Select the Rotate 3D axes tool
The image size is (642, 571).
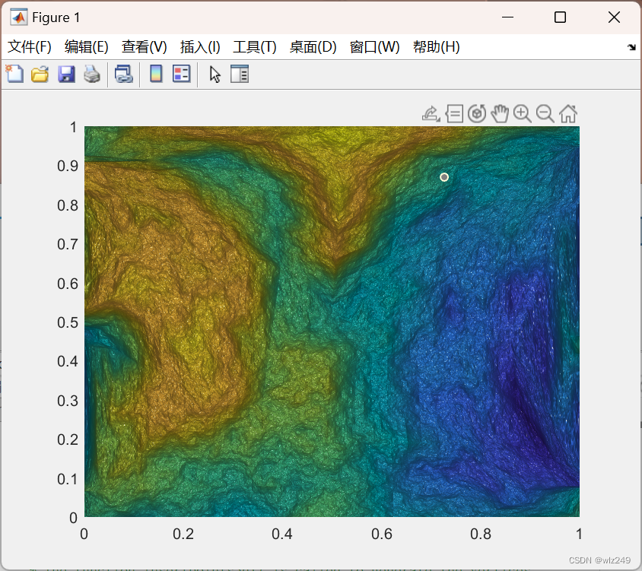coord(477,114)
